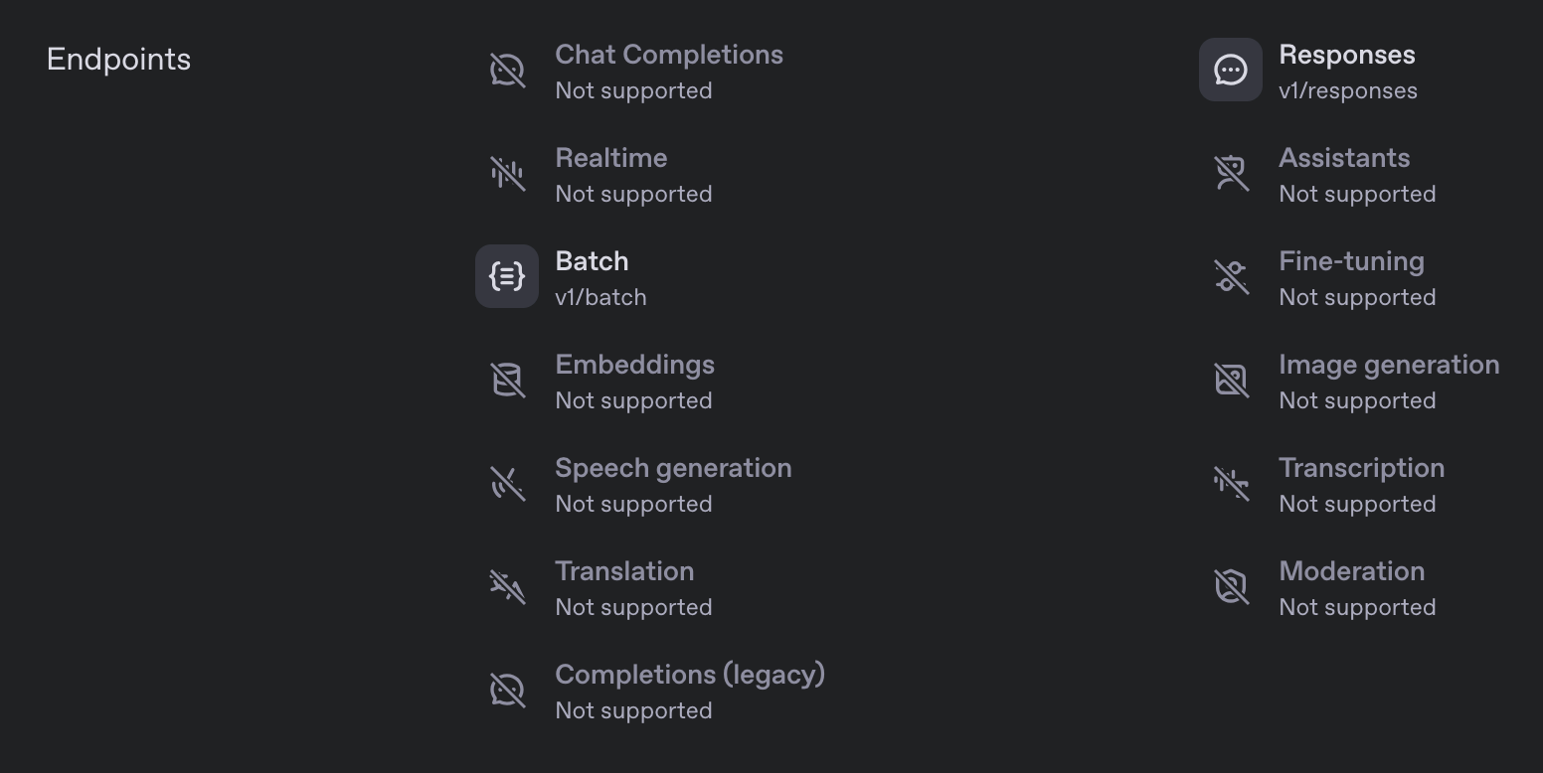This screenshot has height=773, width=1543.
Task: Click the Batch curly braces icon
Action: click(x=507, y=276)
